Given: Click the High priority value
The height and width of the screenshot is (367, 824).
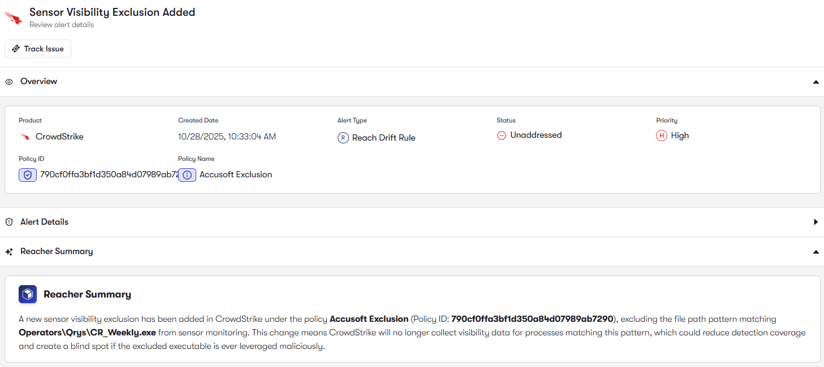Looking at the screenshot, I should [680, 136].
